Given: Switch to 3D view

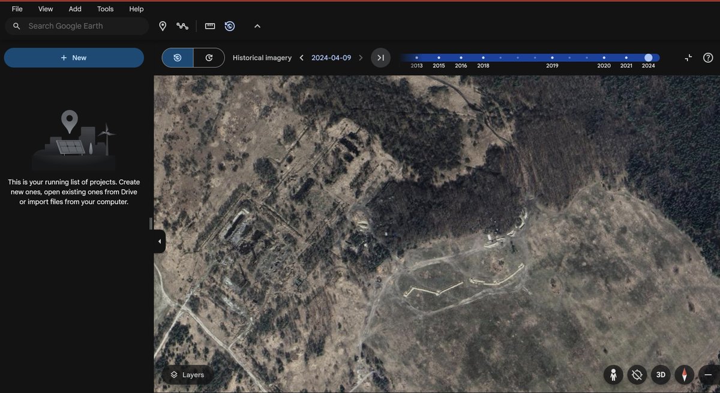Looking at the screenshot, I should click(x=660, y=374).
